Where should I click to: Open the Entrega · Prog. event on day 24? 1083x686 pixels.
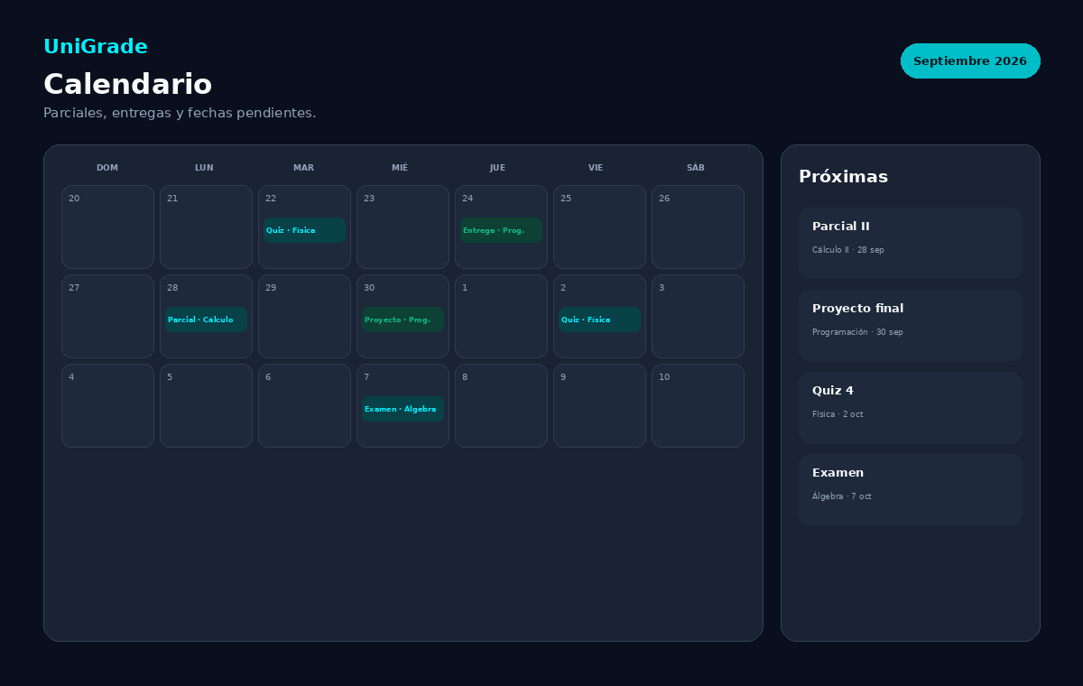pyautogui.click(x=501, y=230)
